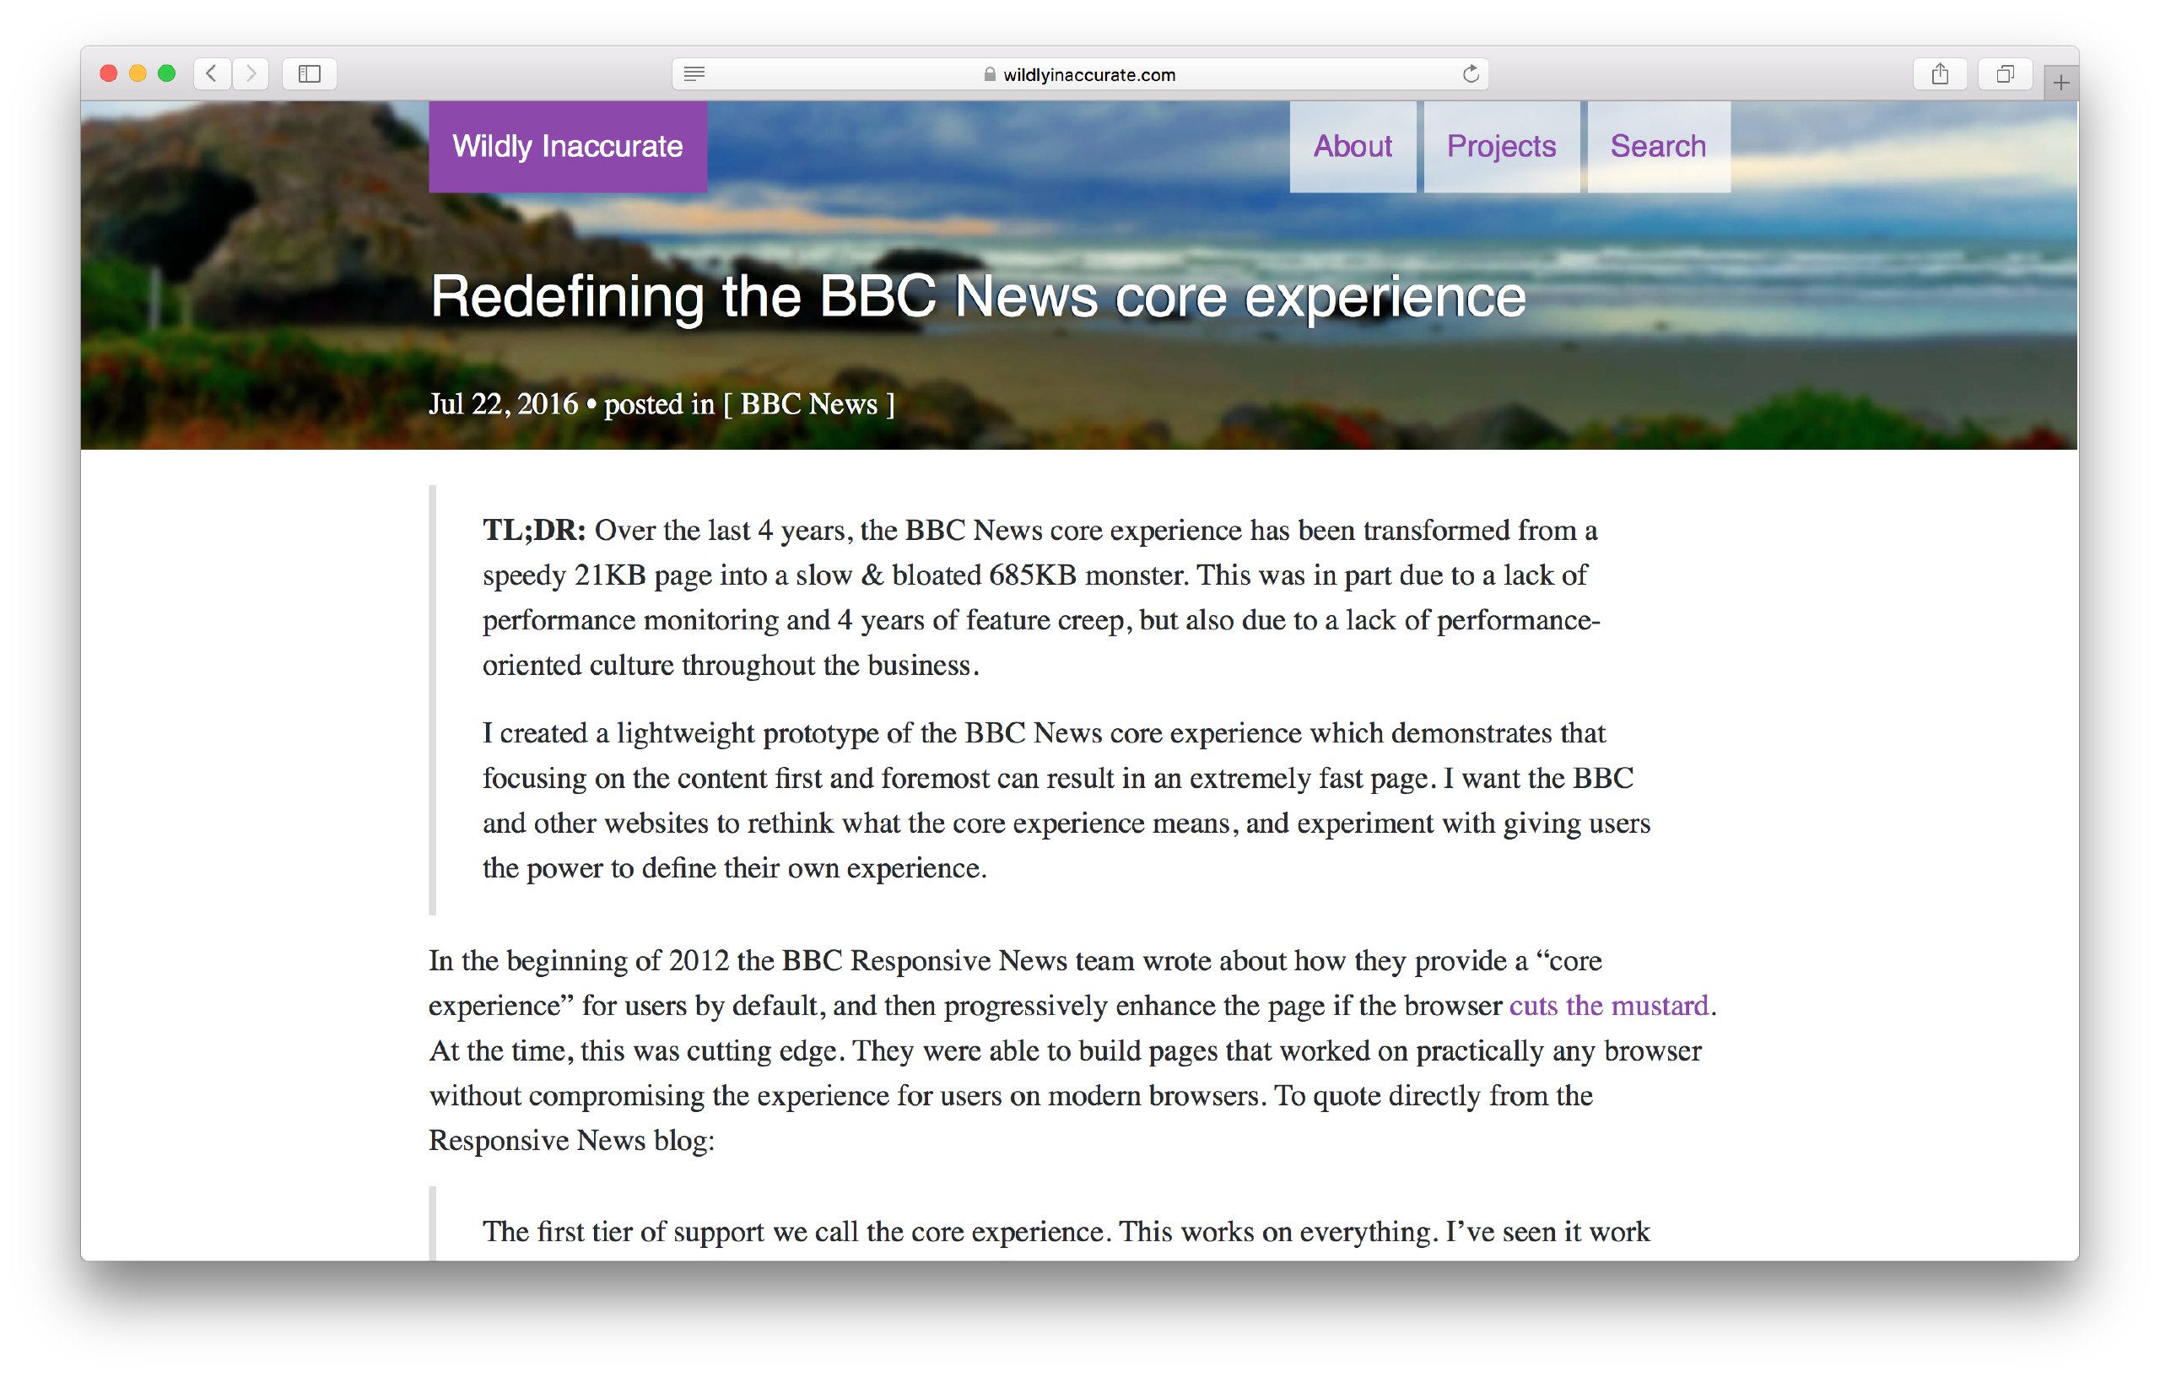2160x1377 pixels.
Task: Click paragraph starting "I created a lightweight prototype"
Action: coord(1066,800)
